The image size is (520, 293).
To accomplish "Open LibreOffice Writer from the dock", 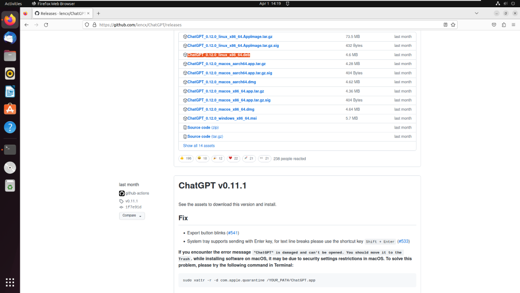I will pyautogui.click(x=10, y=92).
